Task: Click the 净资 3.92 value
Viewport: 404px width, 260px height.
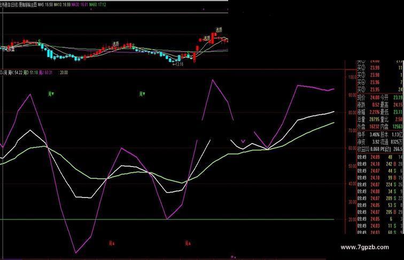Action: click(x=376, y=142)
